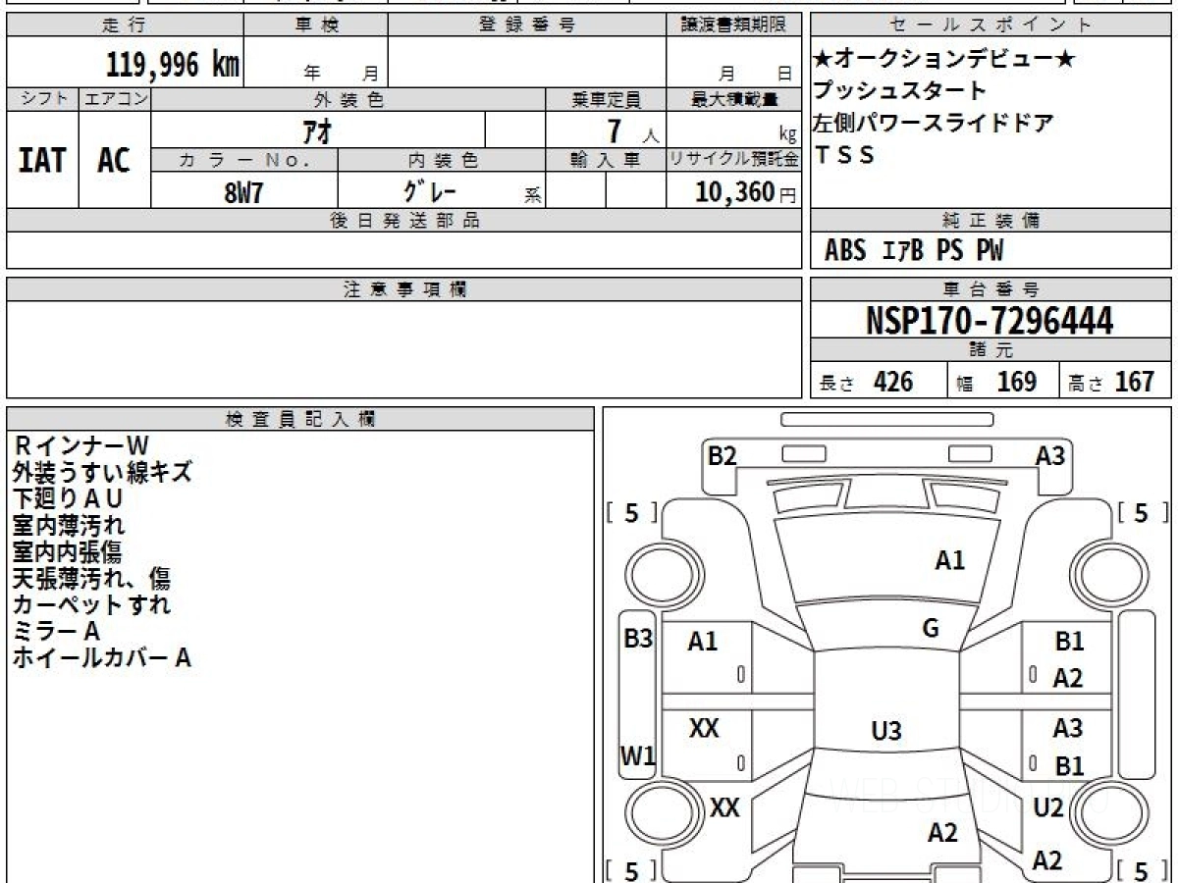Select the note カーペットすれ

click(91, 605)
